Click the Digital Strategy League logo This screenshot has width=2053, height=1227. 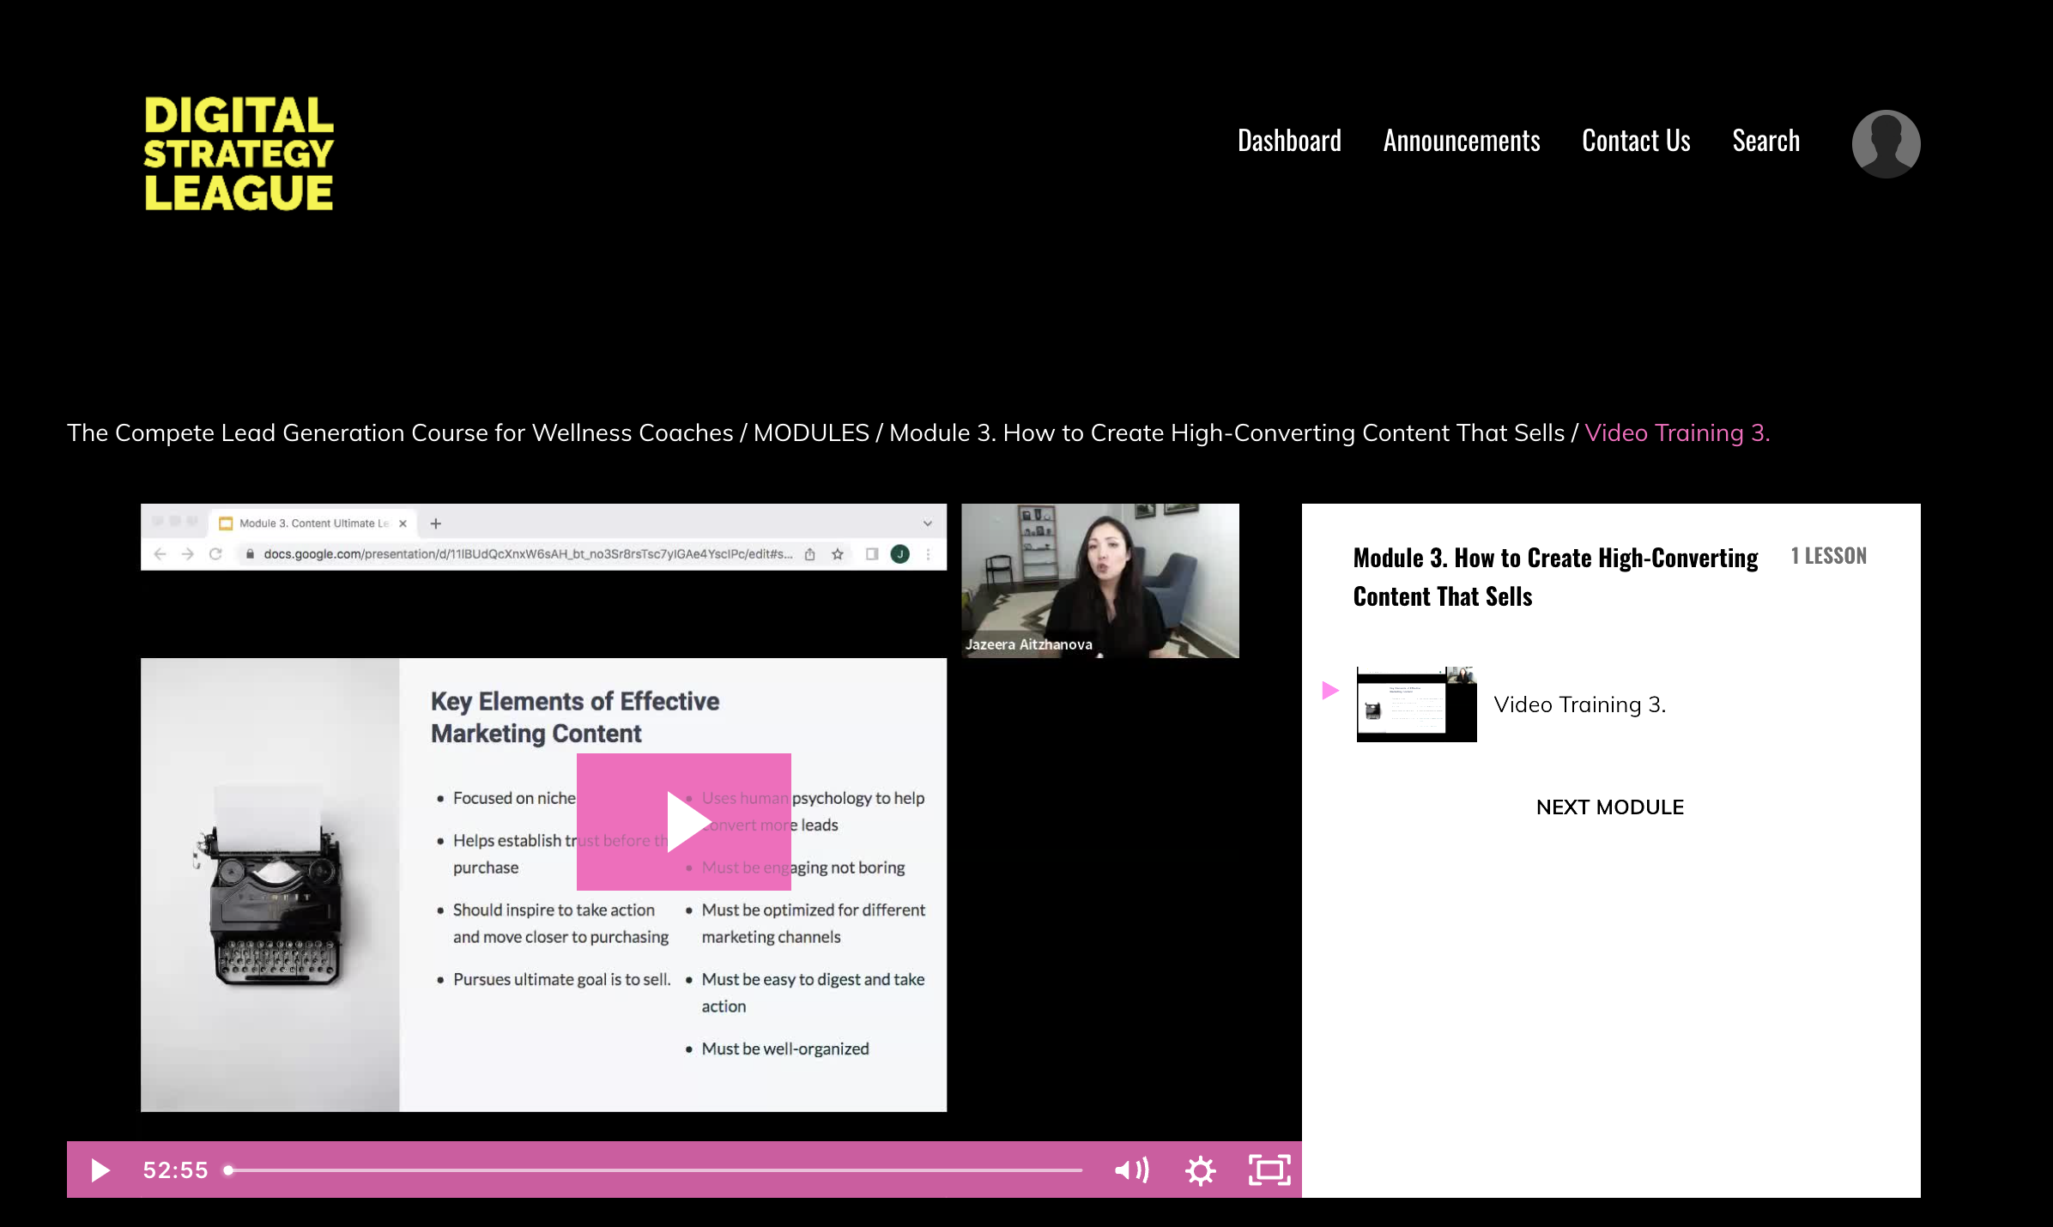(x=239, y=154)
